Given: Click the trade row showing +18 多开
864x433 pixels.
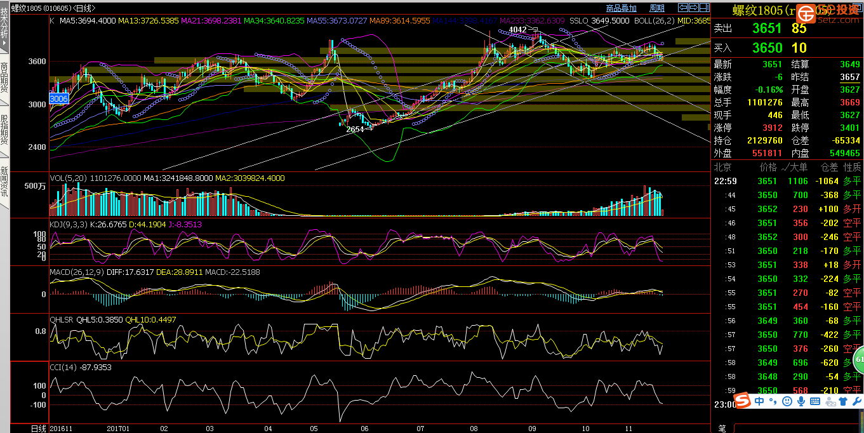Looking at the screenshot, I should [x=787, y=265].
